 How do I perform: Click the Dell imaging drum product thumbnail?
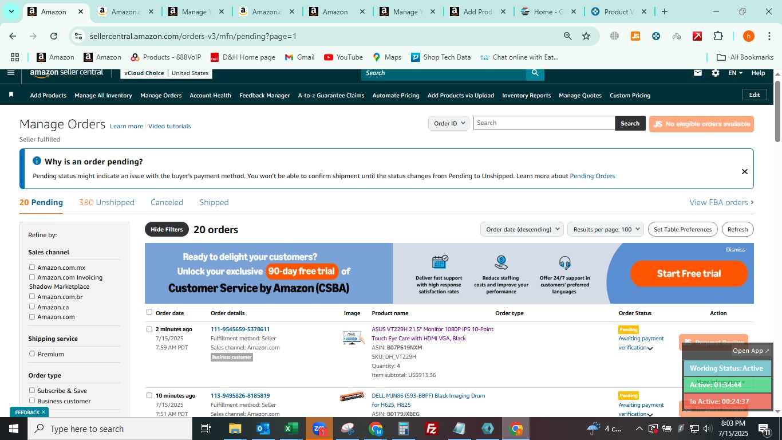pos(351,396)
